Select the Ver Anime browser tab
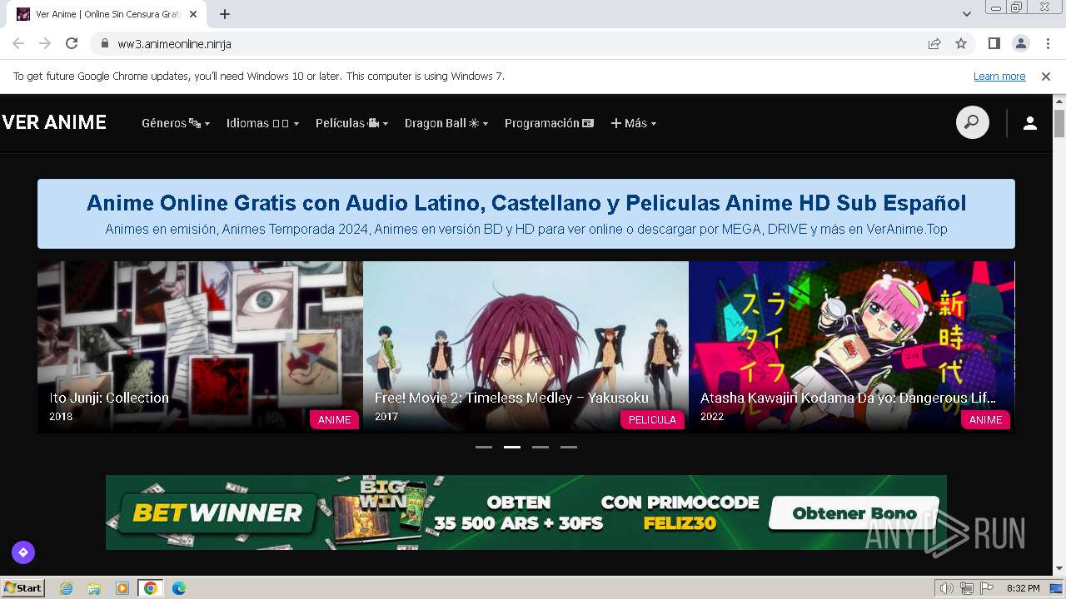Viewport: 1066px width, 599px height. (x=108, y=14)
